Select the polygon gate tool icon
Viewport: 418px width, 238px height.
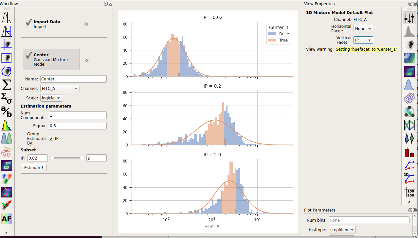coord(7,71)
